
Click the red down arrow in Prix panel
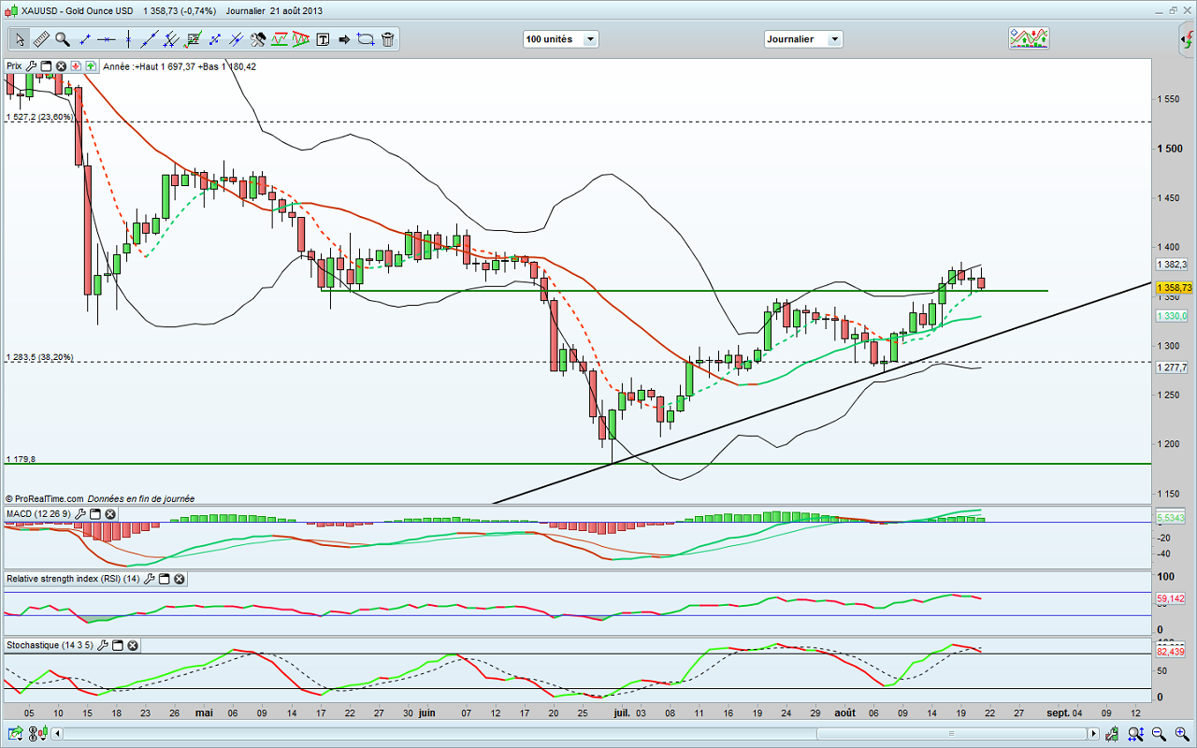(76, 66)
